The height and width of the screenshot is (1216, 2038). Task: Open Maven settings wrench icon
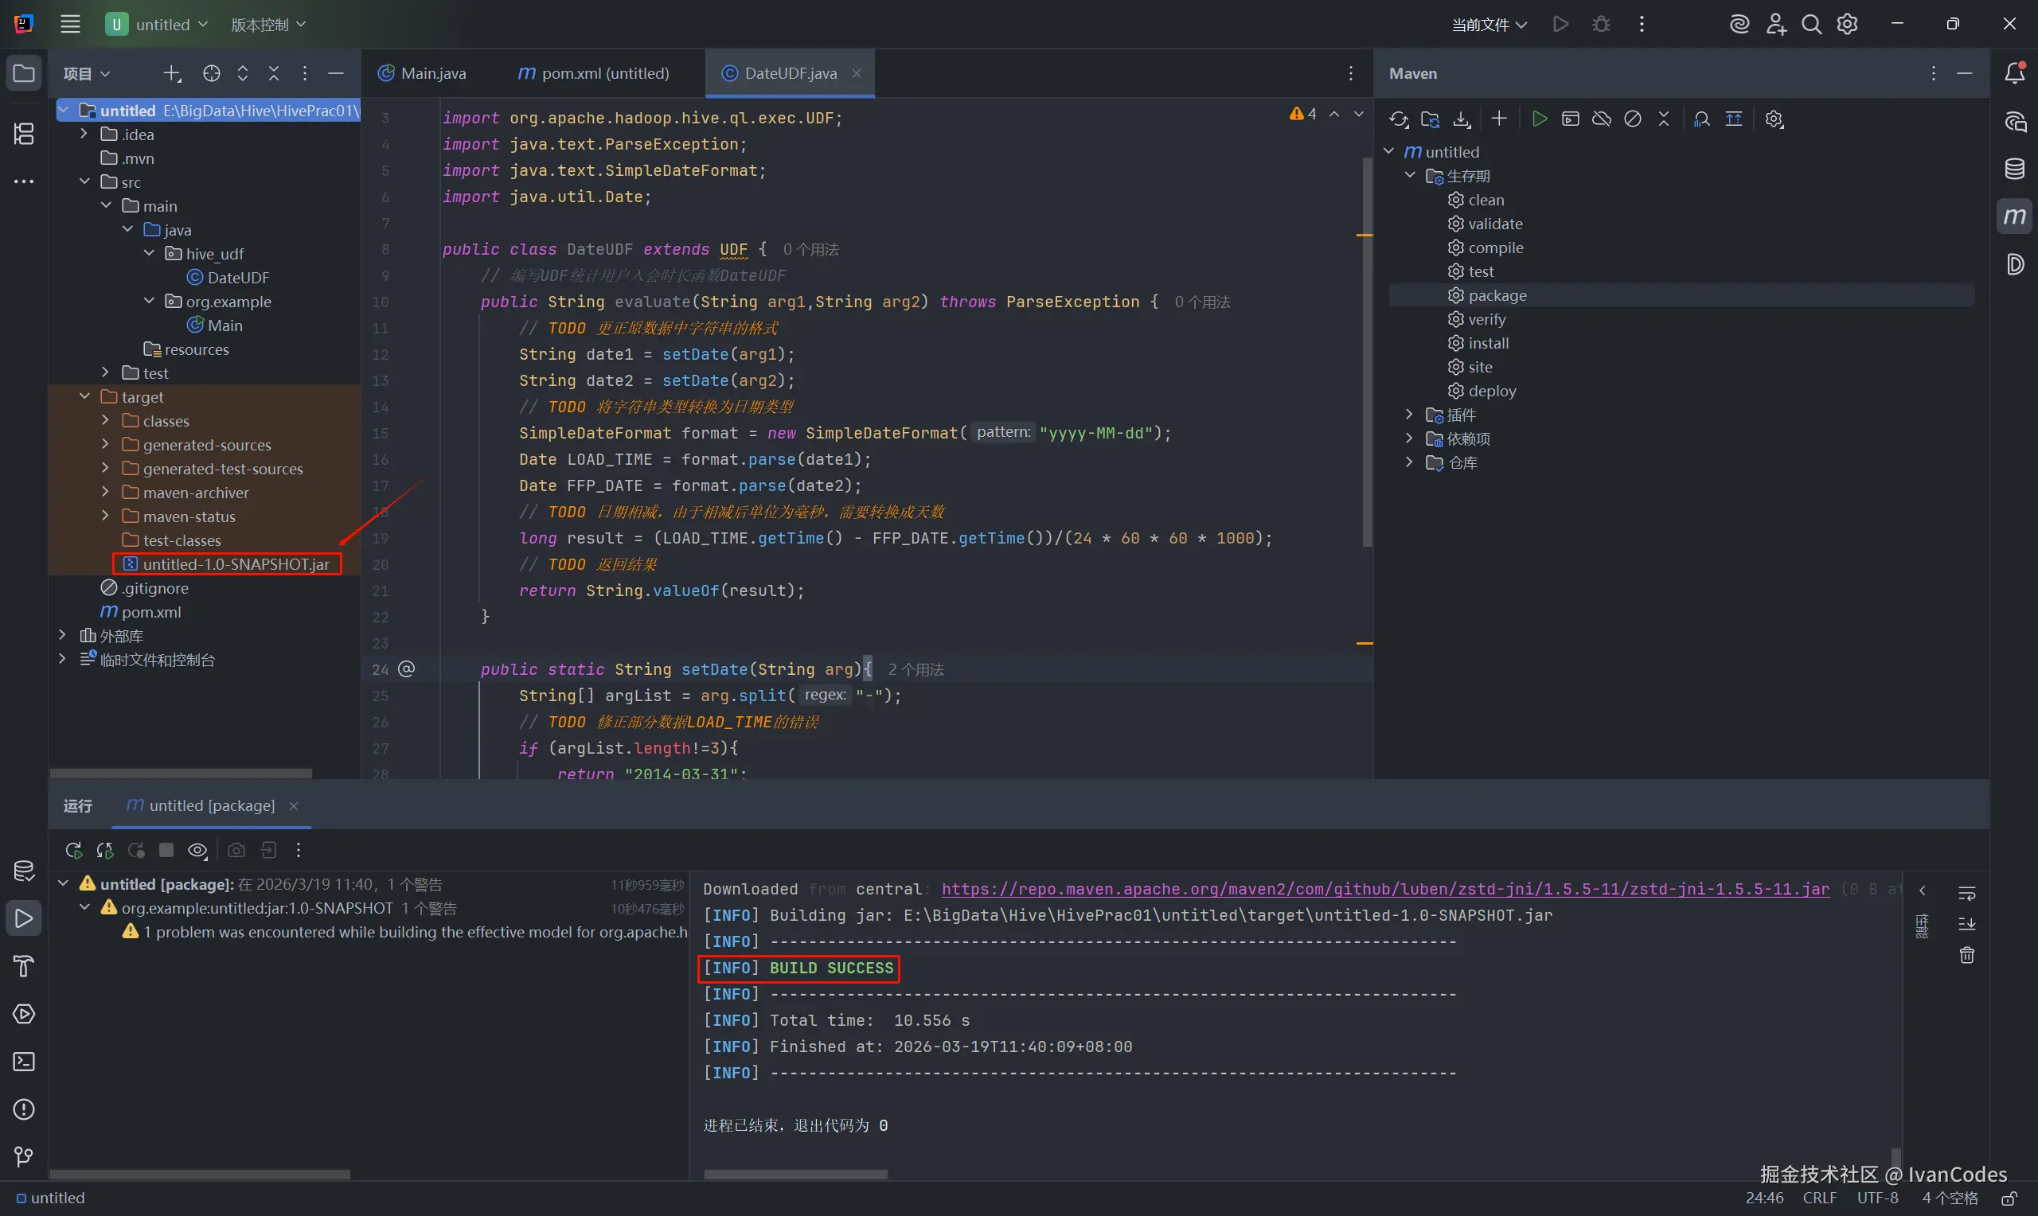pos(1774,119)
